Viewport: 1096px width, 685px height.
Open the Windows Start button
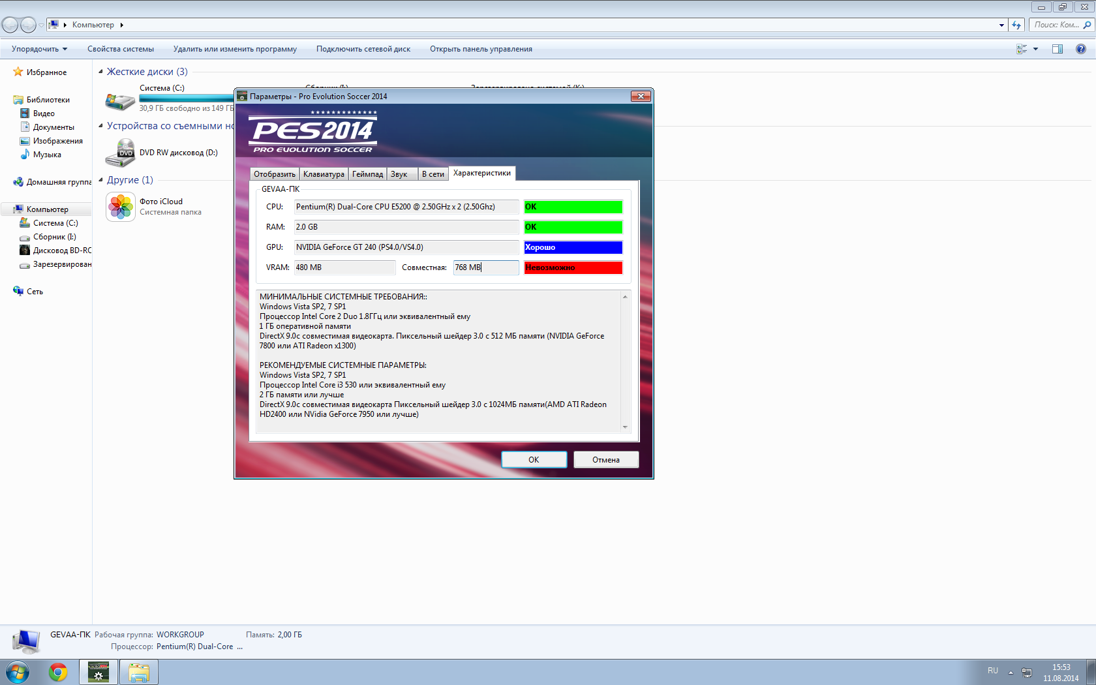pos(18,672)
